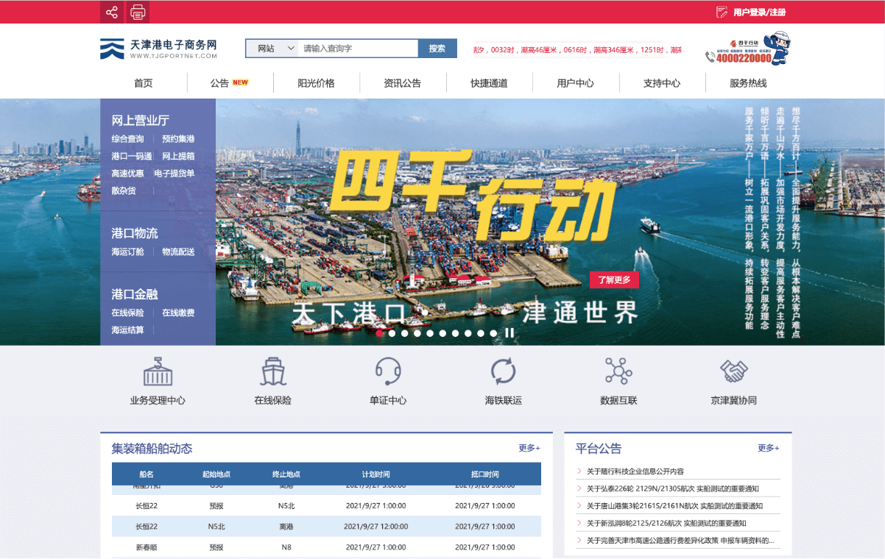The width and height of the screenshot is (885, 559).
Task: Select the first carousel indicator dot
Action: pyautogui.click(x=379, y=333)
